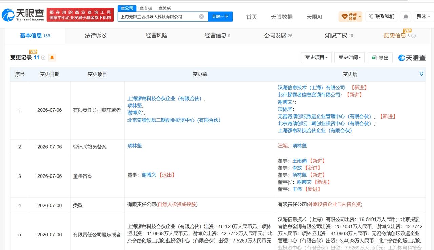Open 无锡奇绩创坛致远企业管理中心 link
434x250 pixels.
(324, 116)
